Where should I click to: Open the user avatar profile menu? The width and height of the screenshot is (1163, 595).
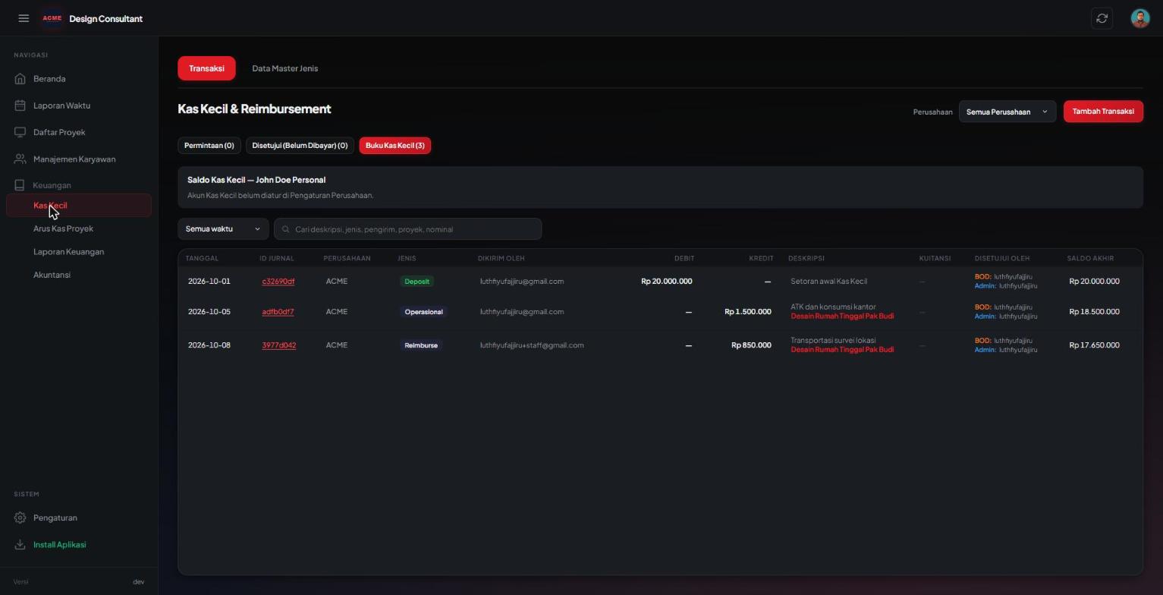(1139, 18)
